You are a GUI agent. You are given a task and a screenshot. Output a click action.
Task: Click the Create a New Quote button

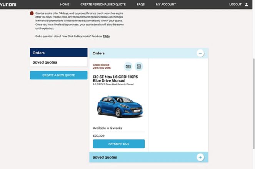tap(58, 75)
